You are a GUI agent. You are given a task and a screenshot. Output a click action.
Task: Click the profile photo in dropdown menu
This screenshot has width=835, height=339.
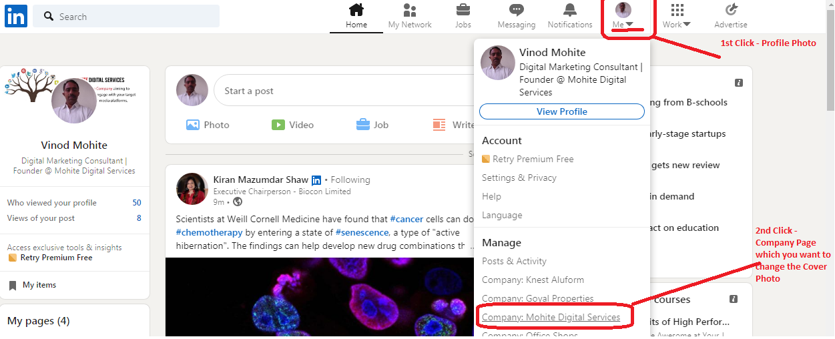tap(498, 63)
